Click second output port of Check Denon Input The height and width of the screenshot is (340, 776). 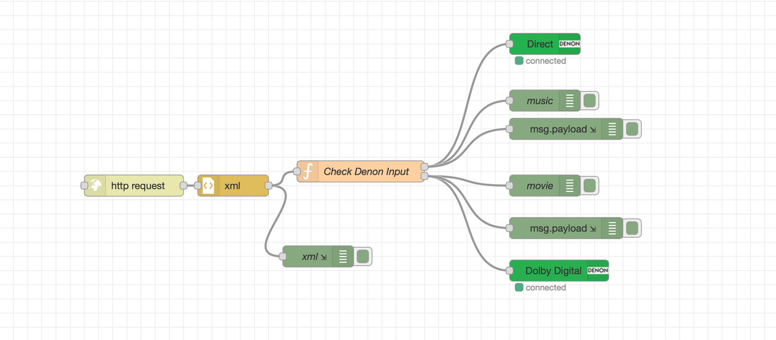(x=424, y=176)
